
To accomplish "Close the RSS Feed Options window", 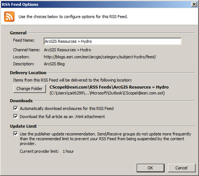I will click(x=194, y=4).
